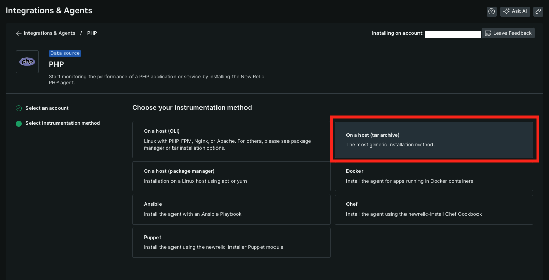Click the PHP logo thumbnail
The image size is (549, 280).
(x=27, y=62)
